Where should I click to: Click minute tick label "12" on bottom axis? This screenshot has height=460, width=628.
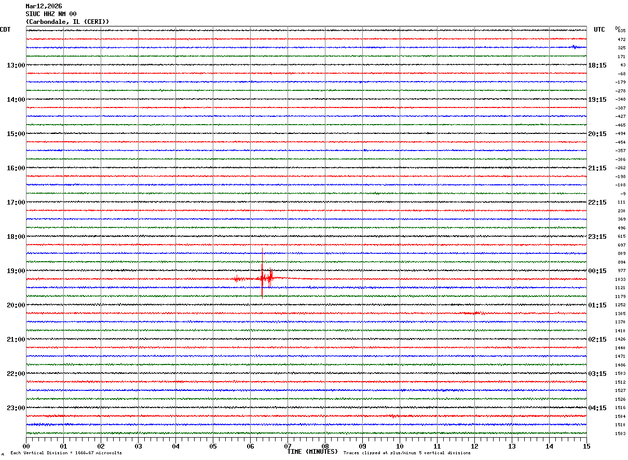coord(474,446)
